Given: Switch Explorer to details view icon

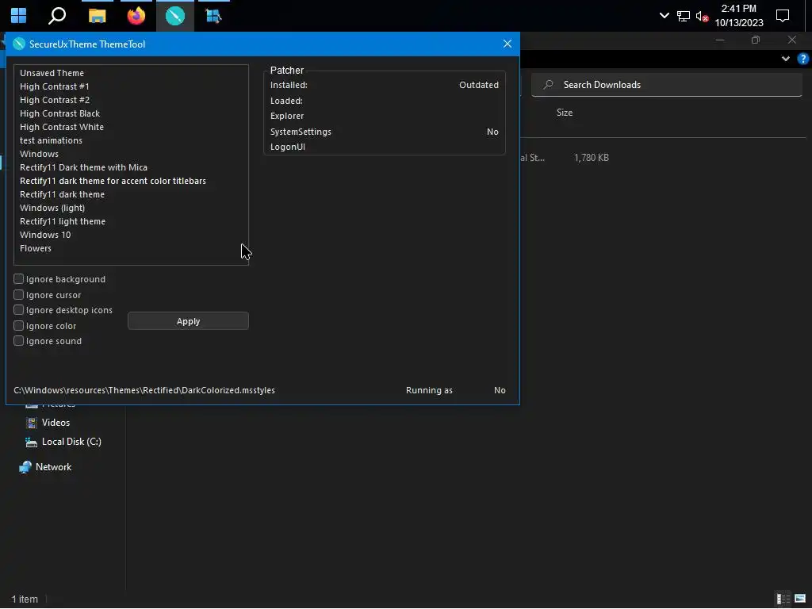Looking at the screenshot, I should point(783,599).
